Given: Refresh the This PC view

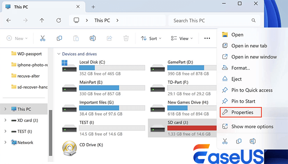Looking at the screenshot, I should click(58, 21).
